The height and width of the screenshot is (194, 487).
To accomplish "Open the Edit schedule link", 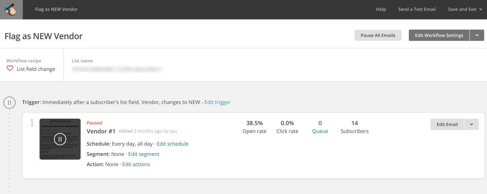I will [173, 144].
